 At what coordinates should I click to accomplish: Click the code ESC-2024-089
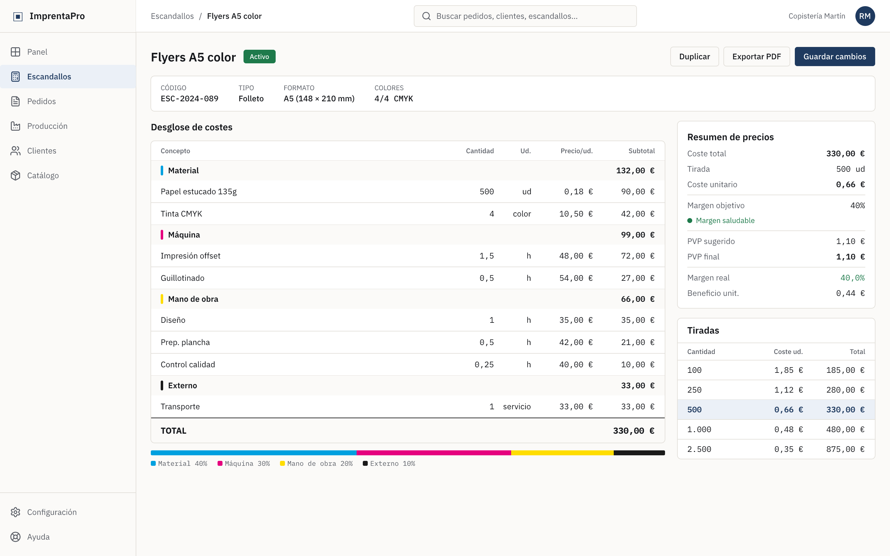(189, 99)
